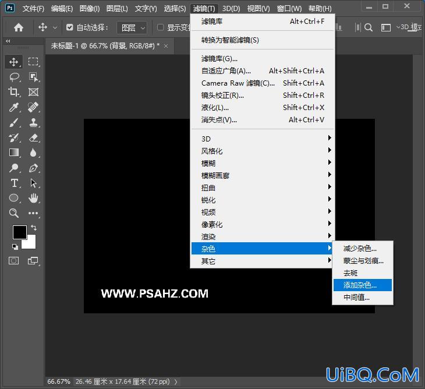Expand the 其它 submenu
Viewport: 425px width, 389px height.
tap(263, 261)
